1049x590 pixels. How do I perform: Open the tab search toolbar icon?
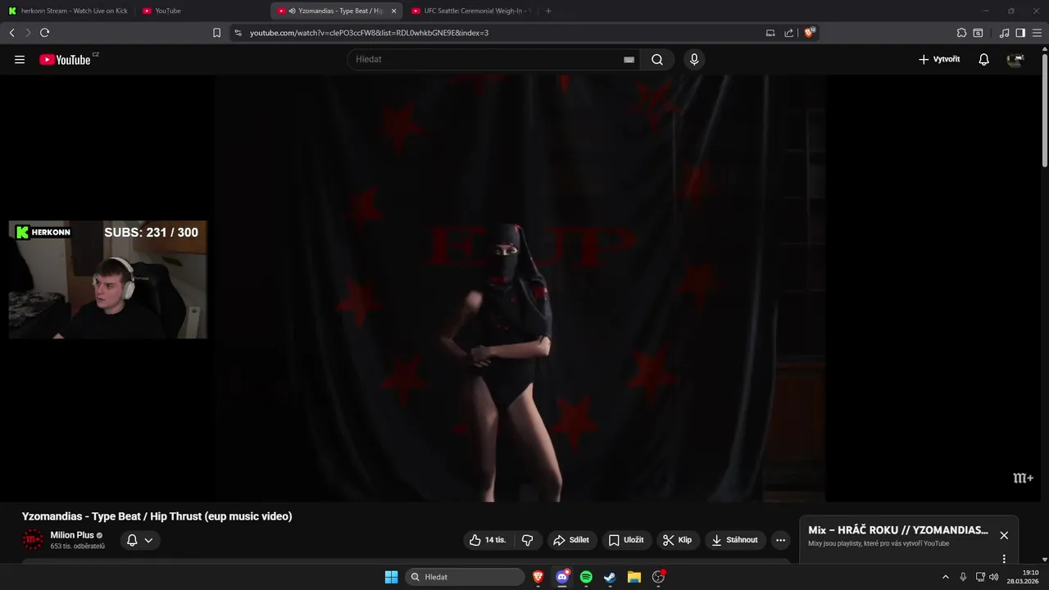(x=978, y=33)
